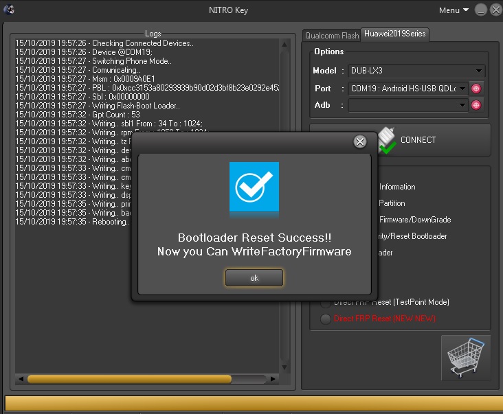The height and width of the screenshot is (414, 503).
Task: Click the 'Device @COM19;' log line
Action: [84, 52]
